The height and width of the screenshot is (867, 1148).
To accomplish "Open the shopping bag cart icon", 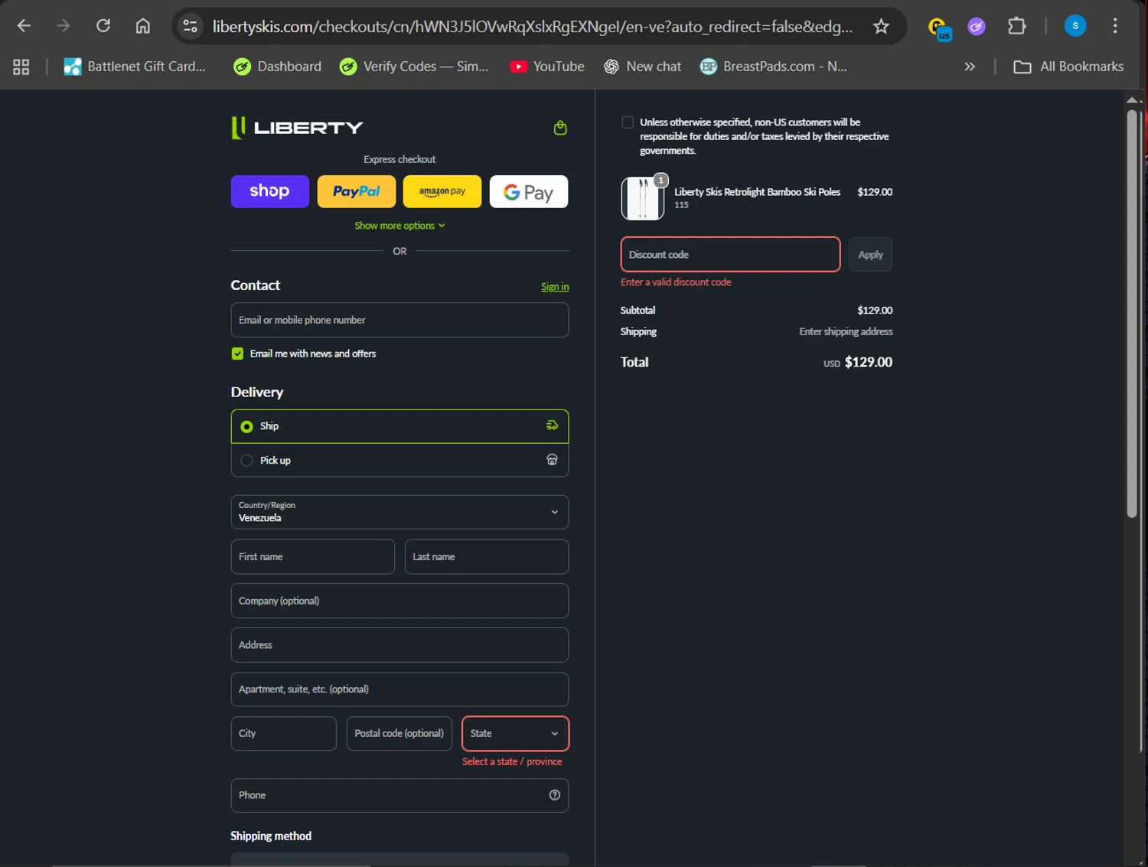I will pyautogui.click(x=560, y=128).
